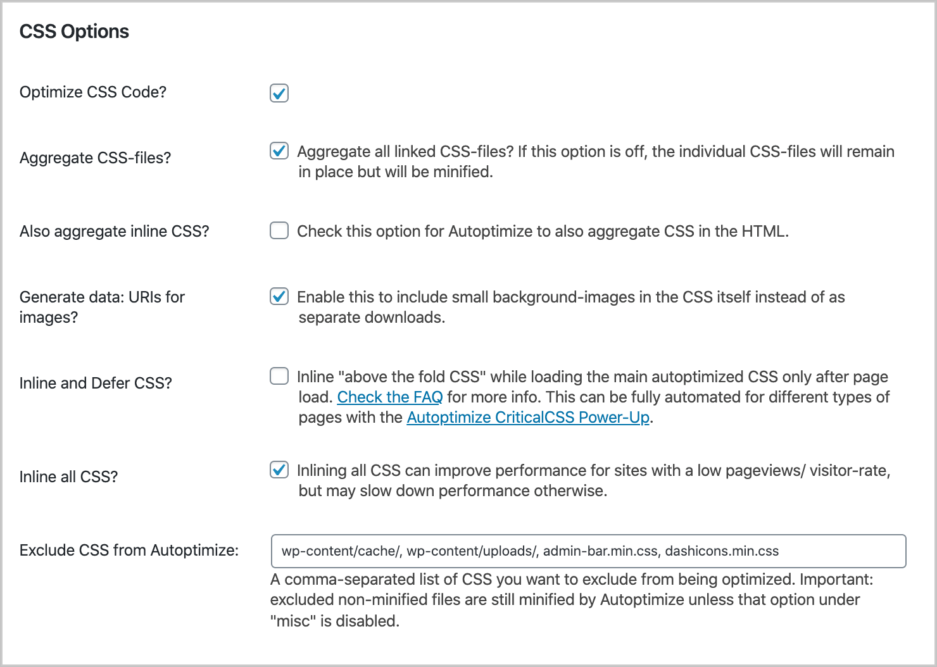Viewport: 937px width, 667px height.
Task: Place cursor before wp-content/cache/ in exclude field
Action: coord(283,551)
